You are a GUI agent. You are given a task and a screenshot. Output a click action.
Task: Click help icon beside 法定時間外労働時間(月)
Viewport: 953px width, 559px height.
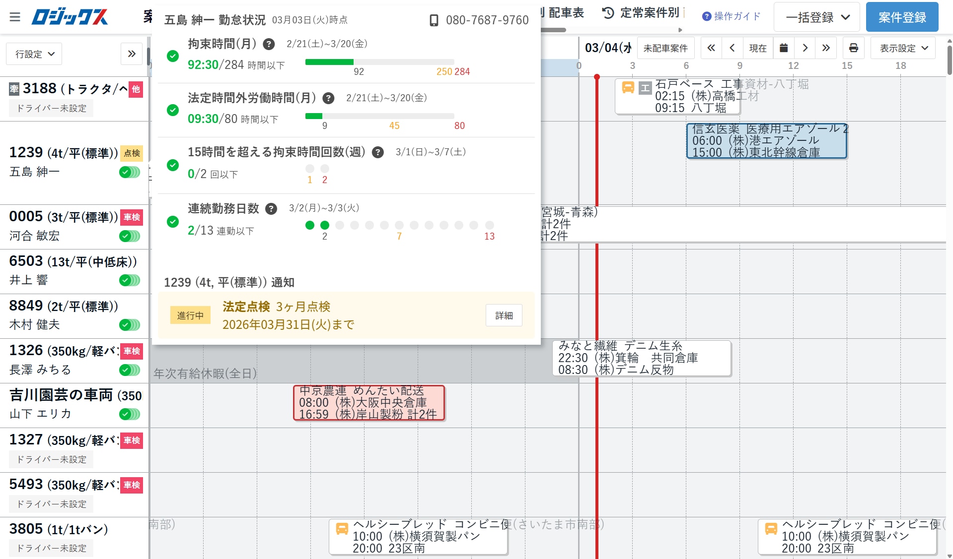pos(328,98)
